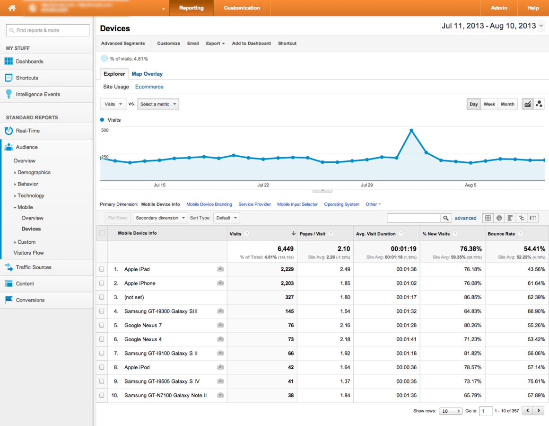The width and height of the screenshot is (549, 426).
Task: Switch chart granularity to Week
Action: pyautogui.click(x=489, y=104)
